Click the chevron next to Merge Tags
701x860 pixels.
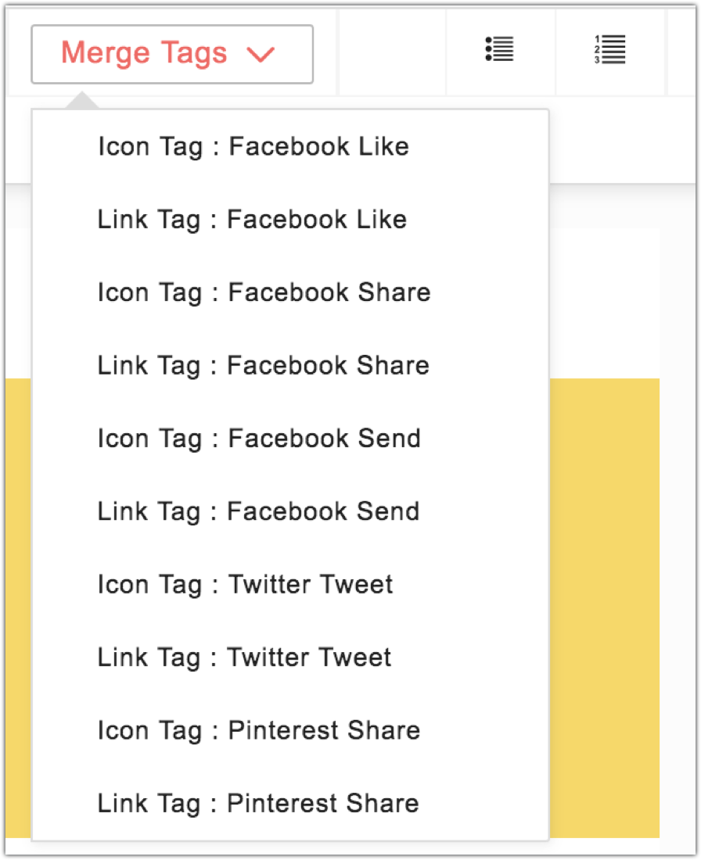(261, 55)
